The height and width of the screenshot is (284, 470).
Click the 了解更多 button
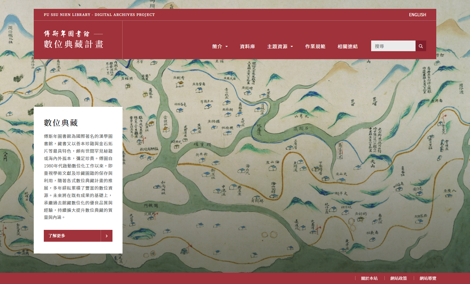78,236
